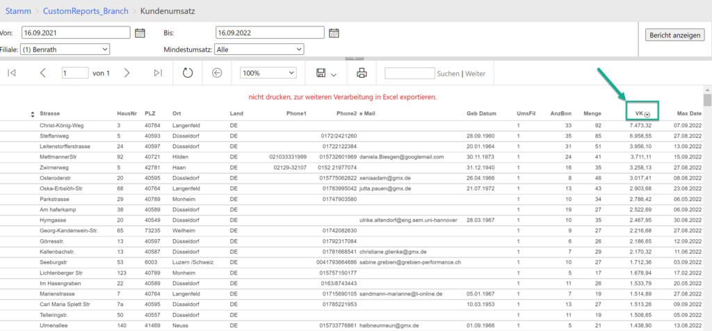This screenshot has height=331, width=712.
Task: Toggle sort on VK column
Action: coord(647,113)
